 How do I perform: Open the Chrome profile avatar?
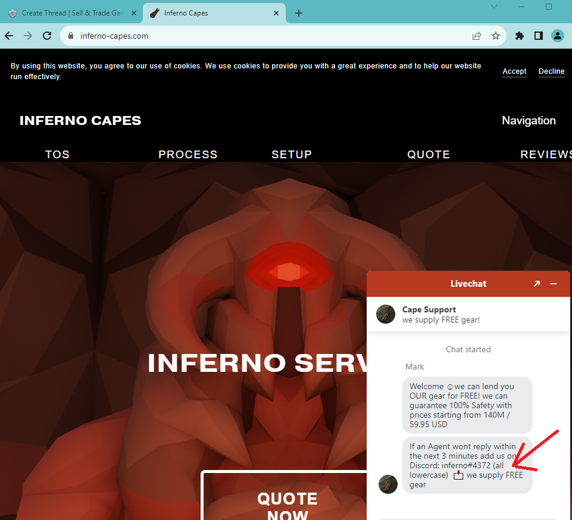tap(557, 36)
